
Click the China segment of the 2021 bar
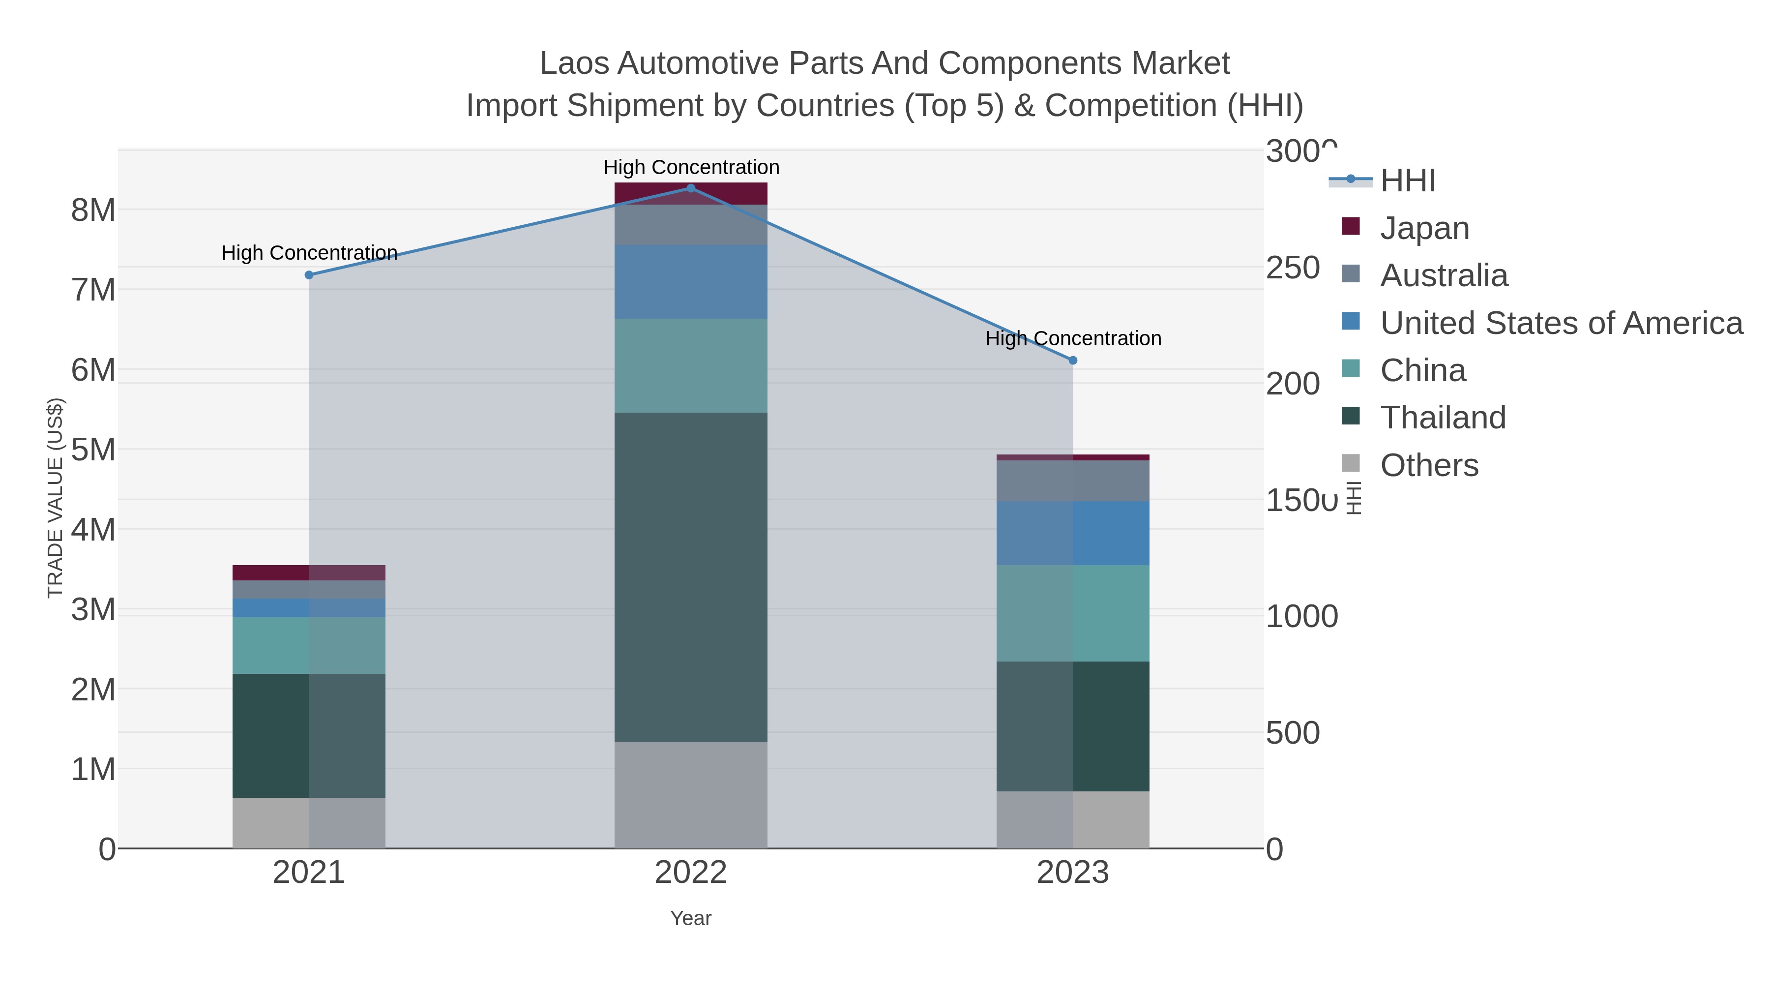(x=309, y=645)
